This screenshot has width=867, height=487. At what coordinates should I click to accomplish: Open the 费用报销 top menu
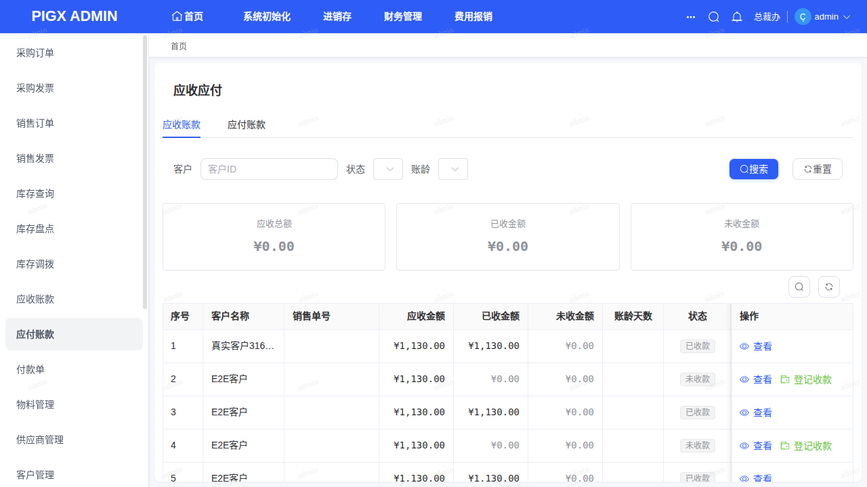tap(473, 16)
